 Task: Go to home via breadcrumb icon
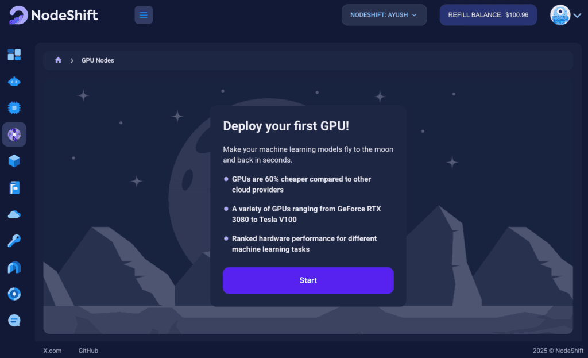point(58,60)
